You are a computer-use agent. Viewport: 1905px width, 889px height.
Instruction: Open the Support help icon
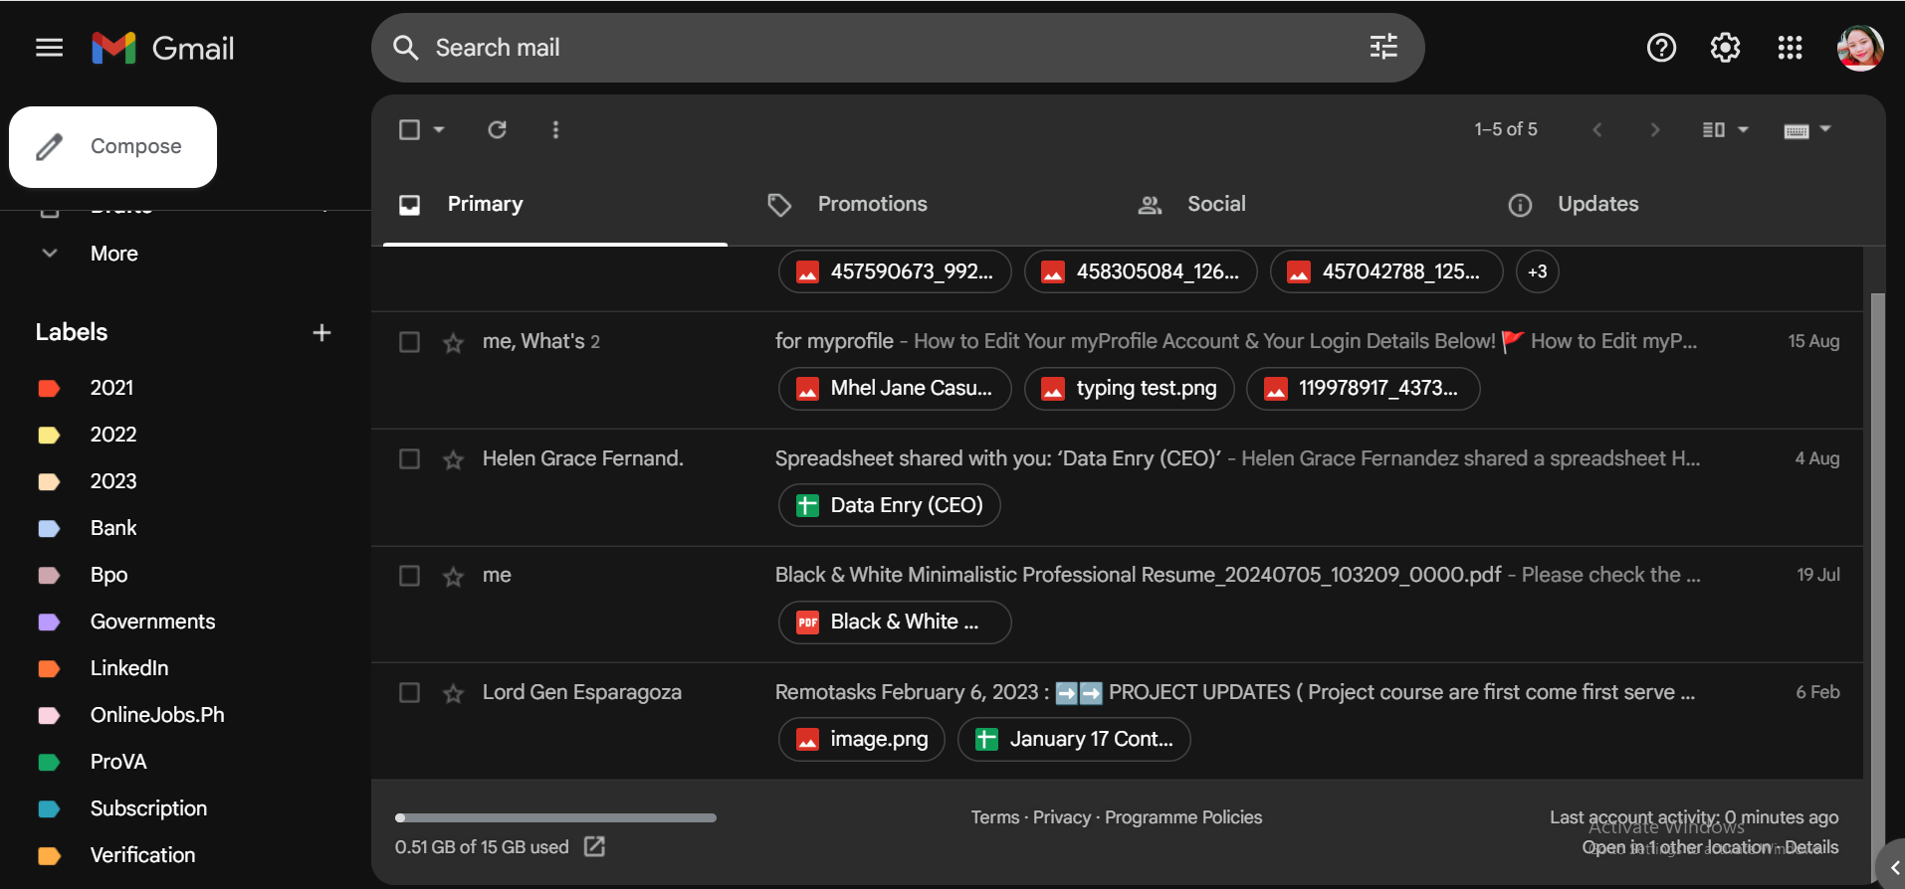1661,48
